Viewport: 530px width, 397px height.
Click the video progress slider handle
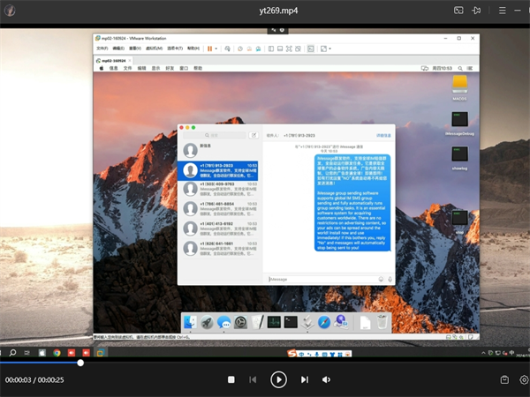(x=80, y=363)
